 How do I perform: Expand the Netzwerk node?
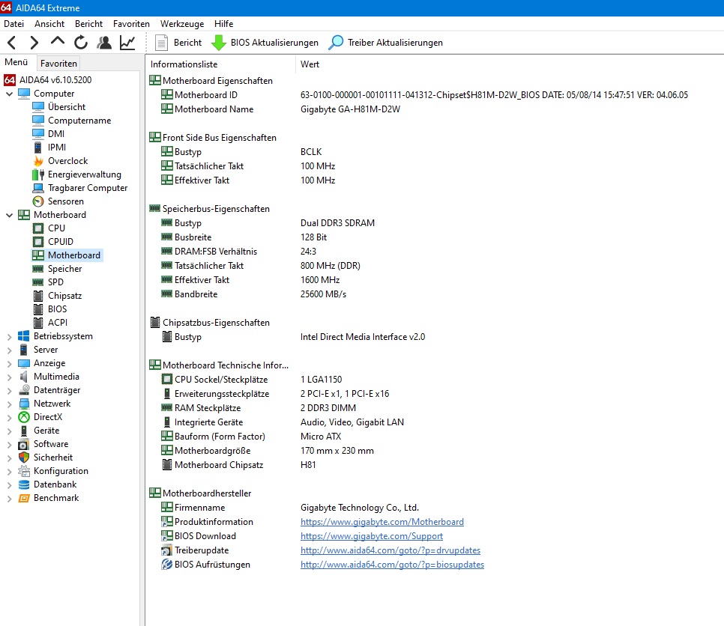coord(9,404)
